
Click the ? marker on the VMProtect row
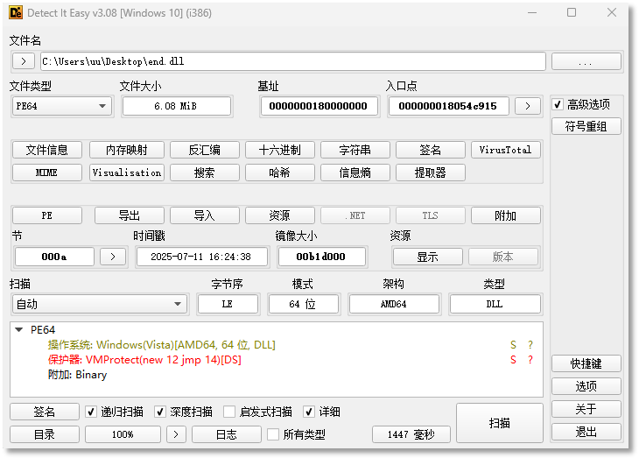(530, 360)
